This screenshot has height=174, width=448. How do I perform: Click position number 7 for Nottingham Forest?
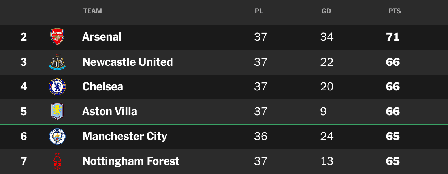coord(24,161)
